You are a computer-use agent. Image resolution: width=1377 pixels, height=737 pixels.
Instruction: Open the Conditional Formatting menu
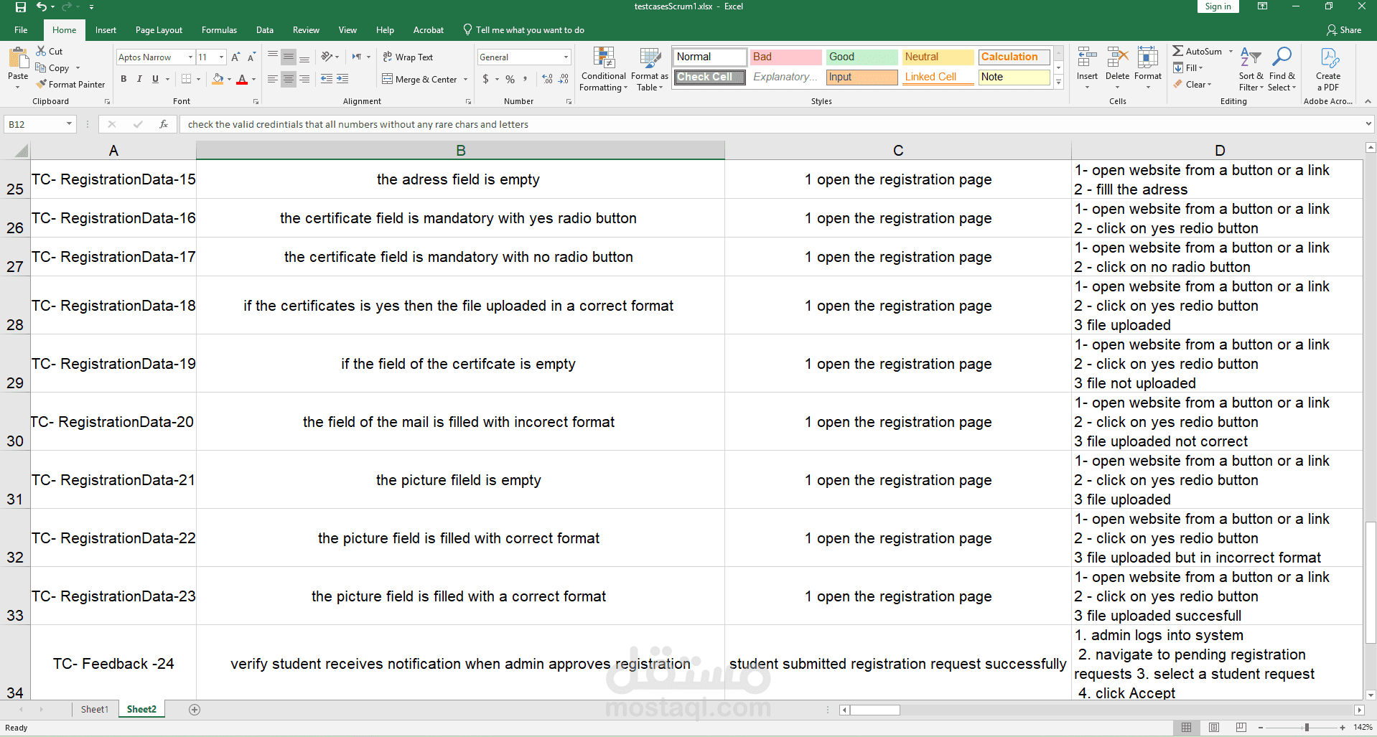point(604,70)
